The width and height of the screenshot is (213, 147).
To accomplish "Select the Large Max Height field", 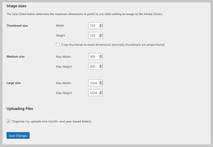I will tap(93, 93).
